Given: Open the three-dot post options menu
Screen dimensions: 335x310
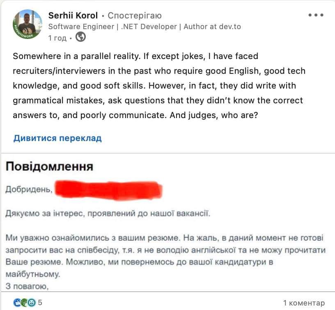Looking at the screenshot, I should (x=316, y=16).
